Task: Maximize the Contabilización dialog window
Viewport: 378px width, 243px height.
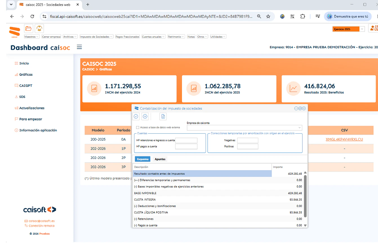Action: click(300, 108)
